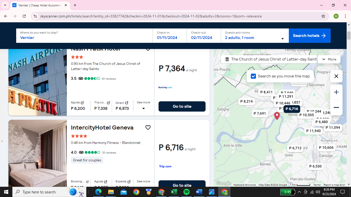Save IntercityHotel Geneva with heart icon
The width and height of the screenshot is (351, 197).
tap(148, 127)
